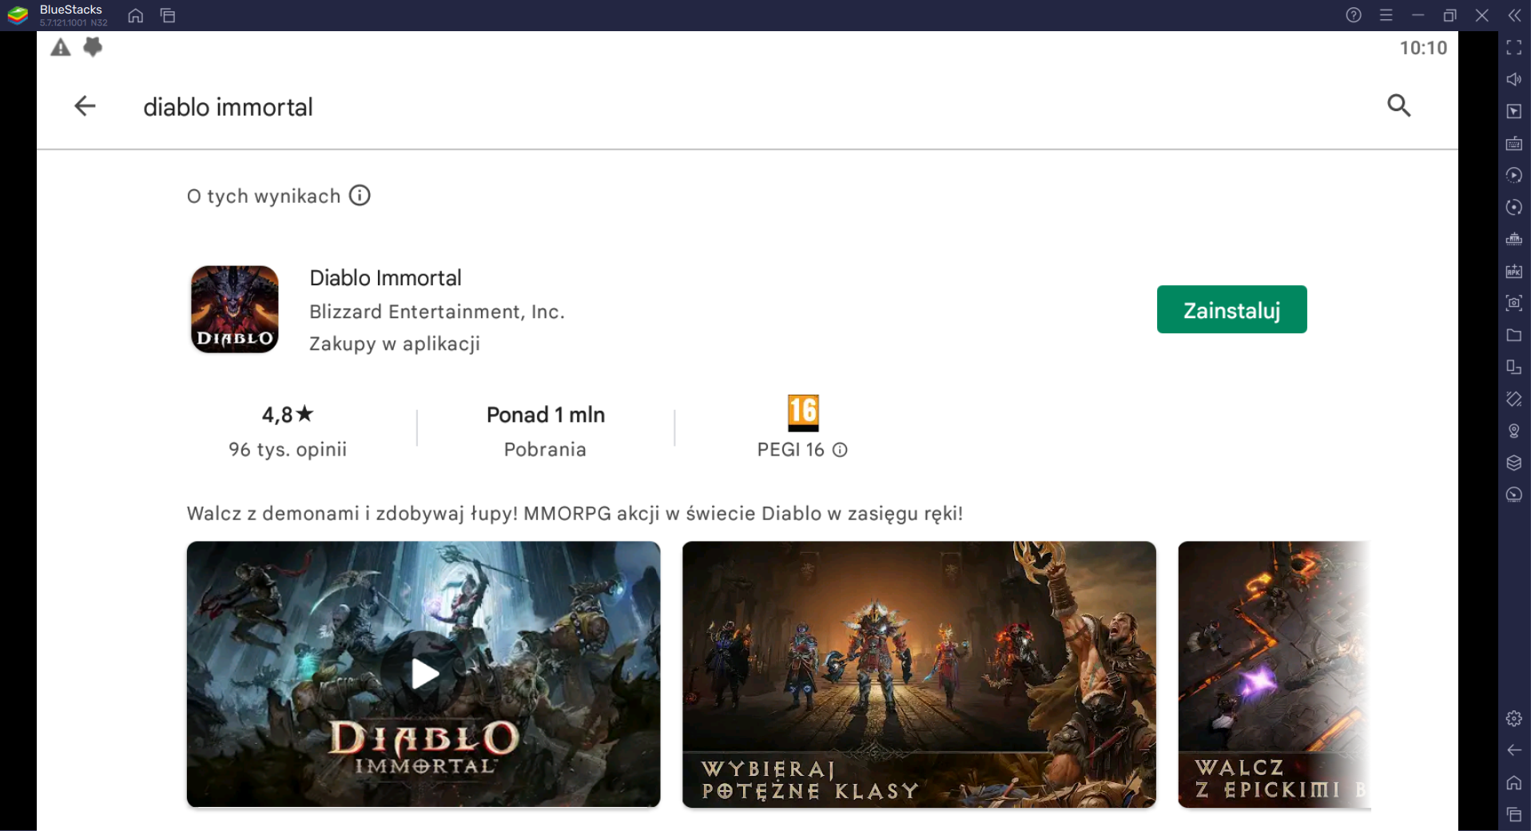
Task: Open the game controls keyboard icon
Action: 1513,144
